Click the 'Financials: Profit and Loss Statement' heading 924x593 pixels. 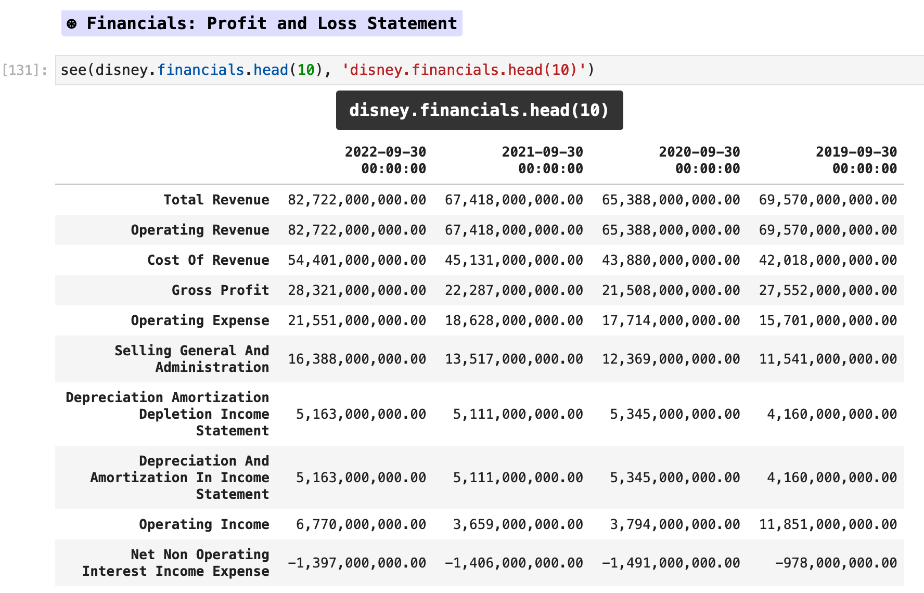click(262, 23)
